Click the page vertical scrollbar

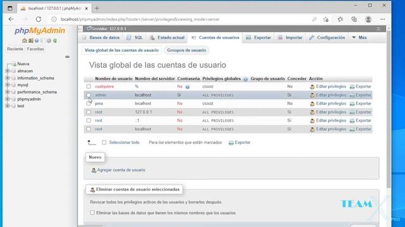(x=388, y=109)
